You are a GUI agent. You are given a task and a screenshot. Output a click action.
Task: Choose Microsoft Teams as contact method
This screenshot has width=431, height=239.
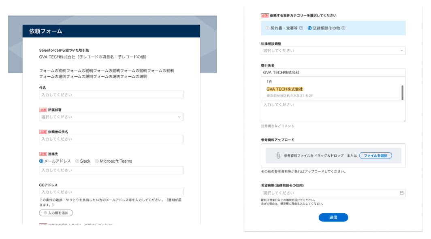pyautogui.click(x=97, y=161)
